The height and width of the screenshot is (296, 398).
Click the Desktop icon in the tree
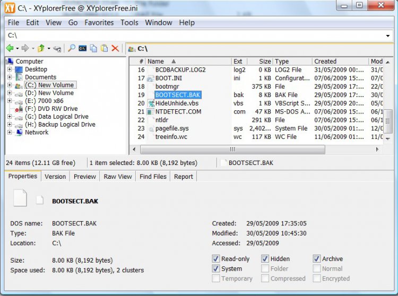pyautogui.click(x=19, y=69)
